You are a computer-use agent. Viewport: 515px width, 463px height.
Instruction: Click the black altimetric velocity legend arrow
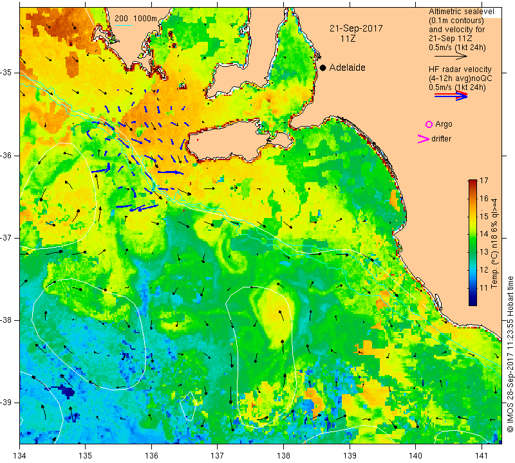click(451, 57)
